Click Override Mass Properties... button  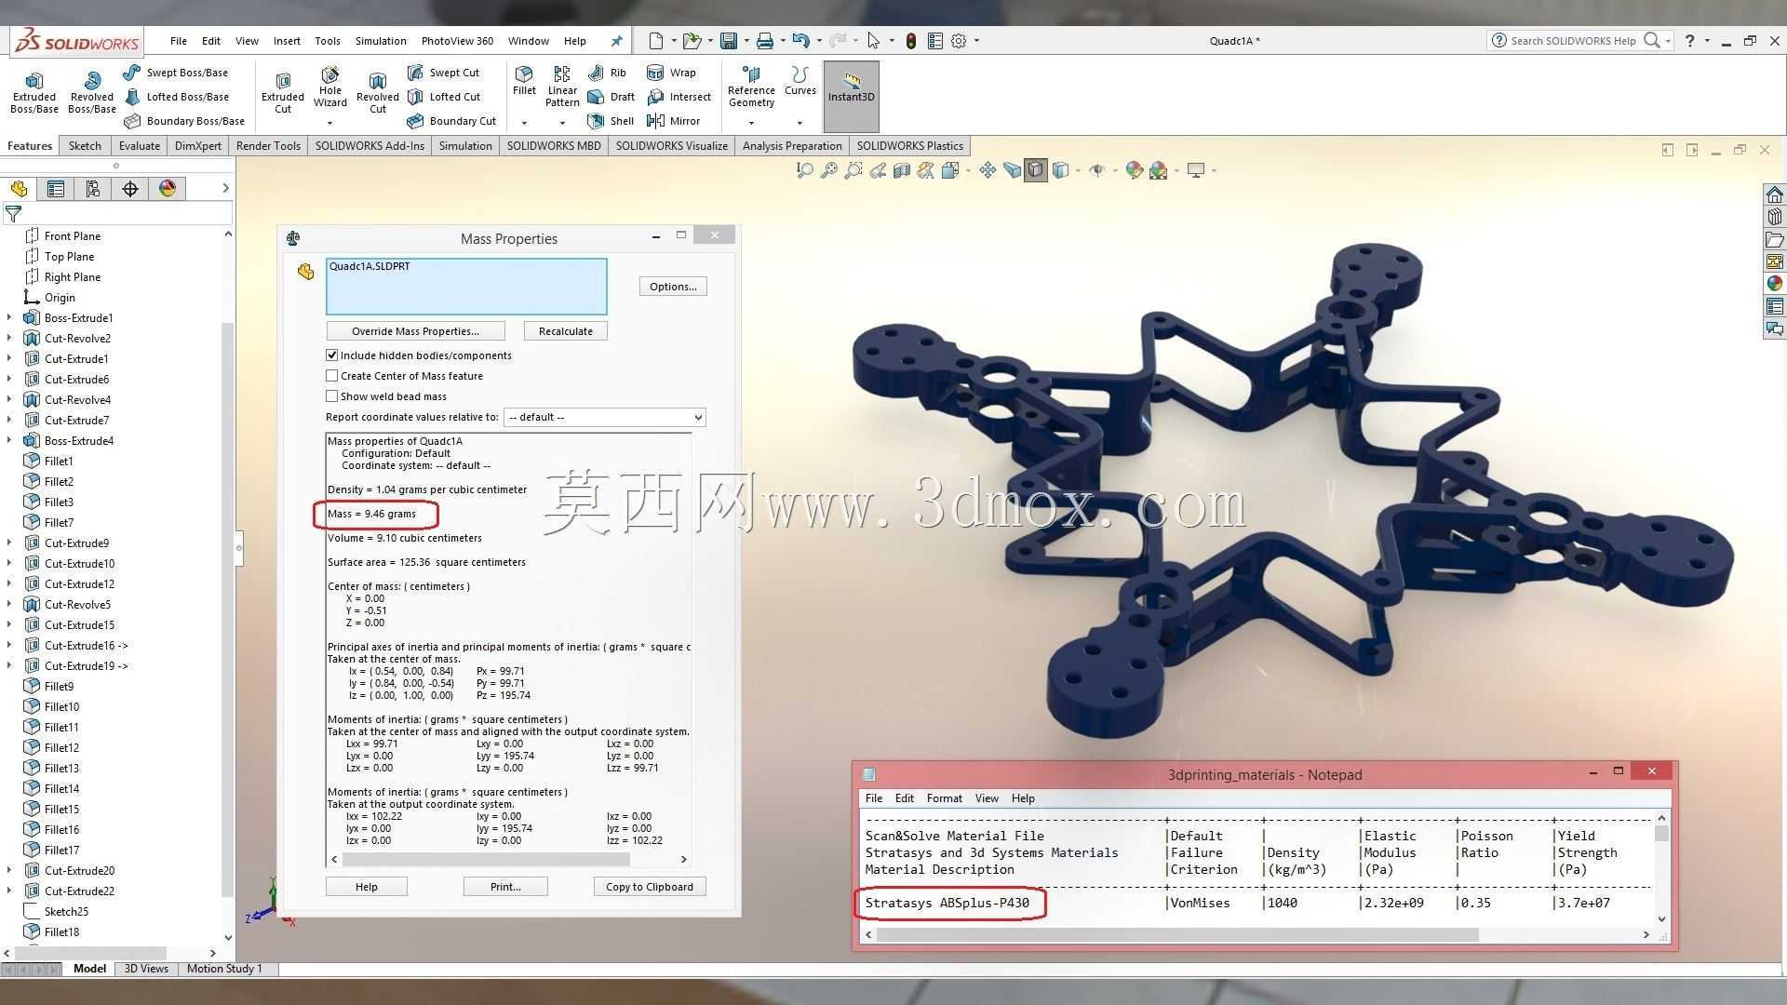pyautogui.click(x=415, y=331)
